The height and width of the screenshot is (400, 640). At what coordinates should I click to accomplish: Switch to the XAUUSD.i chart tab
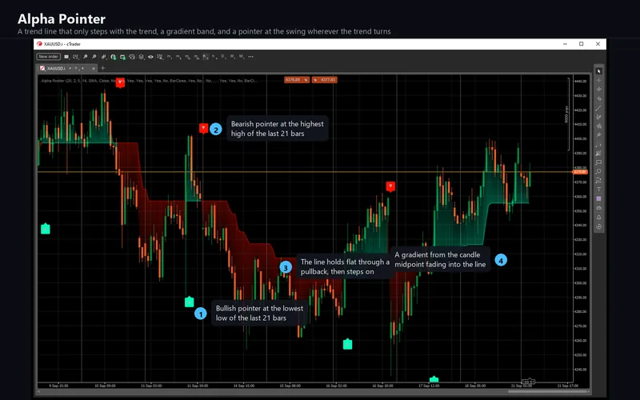pyautogui.click(x=56, y=68)
